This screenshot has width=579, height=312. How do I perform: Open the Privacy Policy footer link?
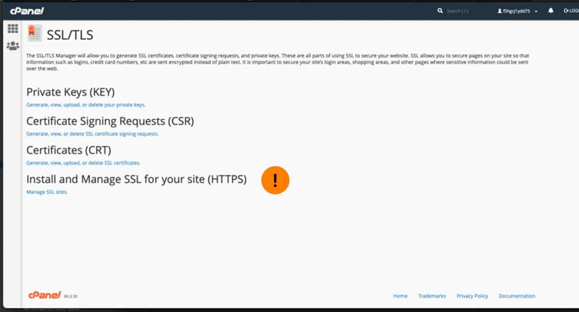[x=472, y=296]
